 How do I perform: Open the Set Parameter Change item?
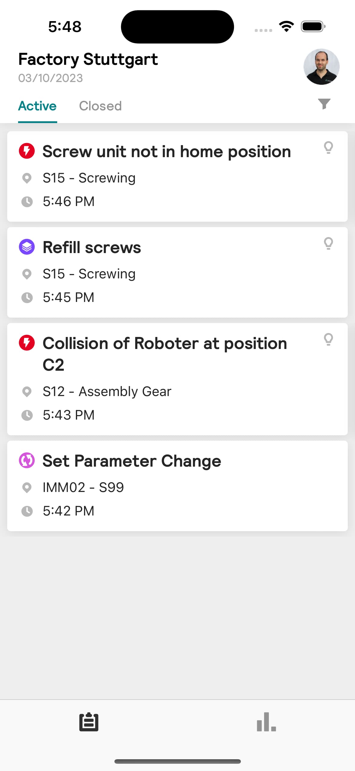tap(177, 486)
